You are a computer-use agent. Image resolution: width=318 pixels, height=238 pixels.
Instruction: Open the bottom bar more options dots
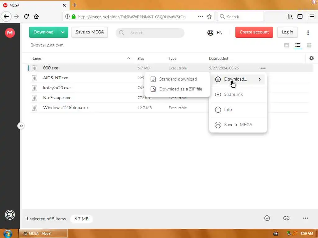[x=306, y=218]
